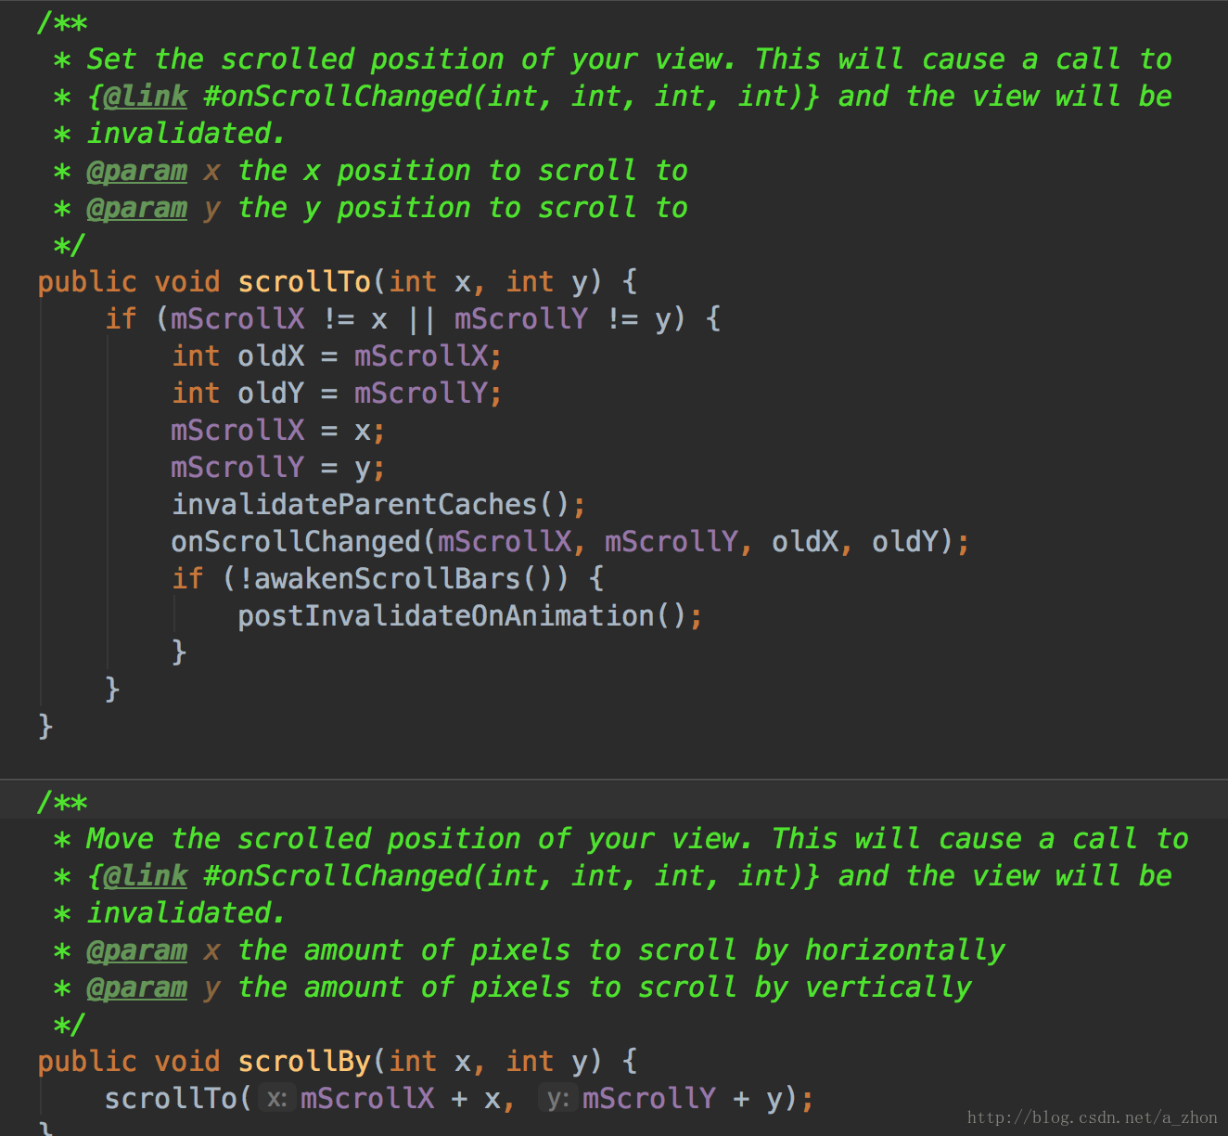Screen dimensions: 1228x1136
Task: Click the scrollBy method name in declaration
Action: 304,1062
